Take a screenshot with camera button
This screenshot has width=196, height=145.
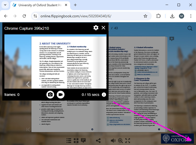(50, 95)
